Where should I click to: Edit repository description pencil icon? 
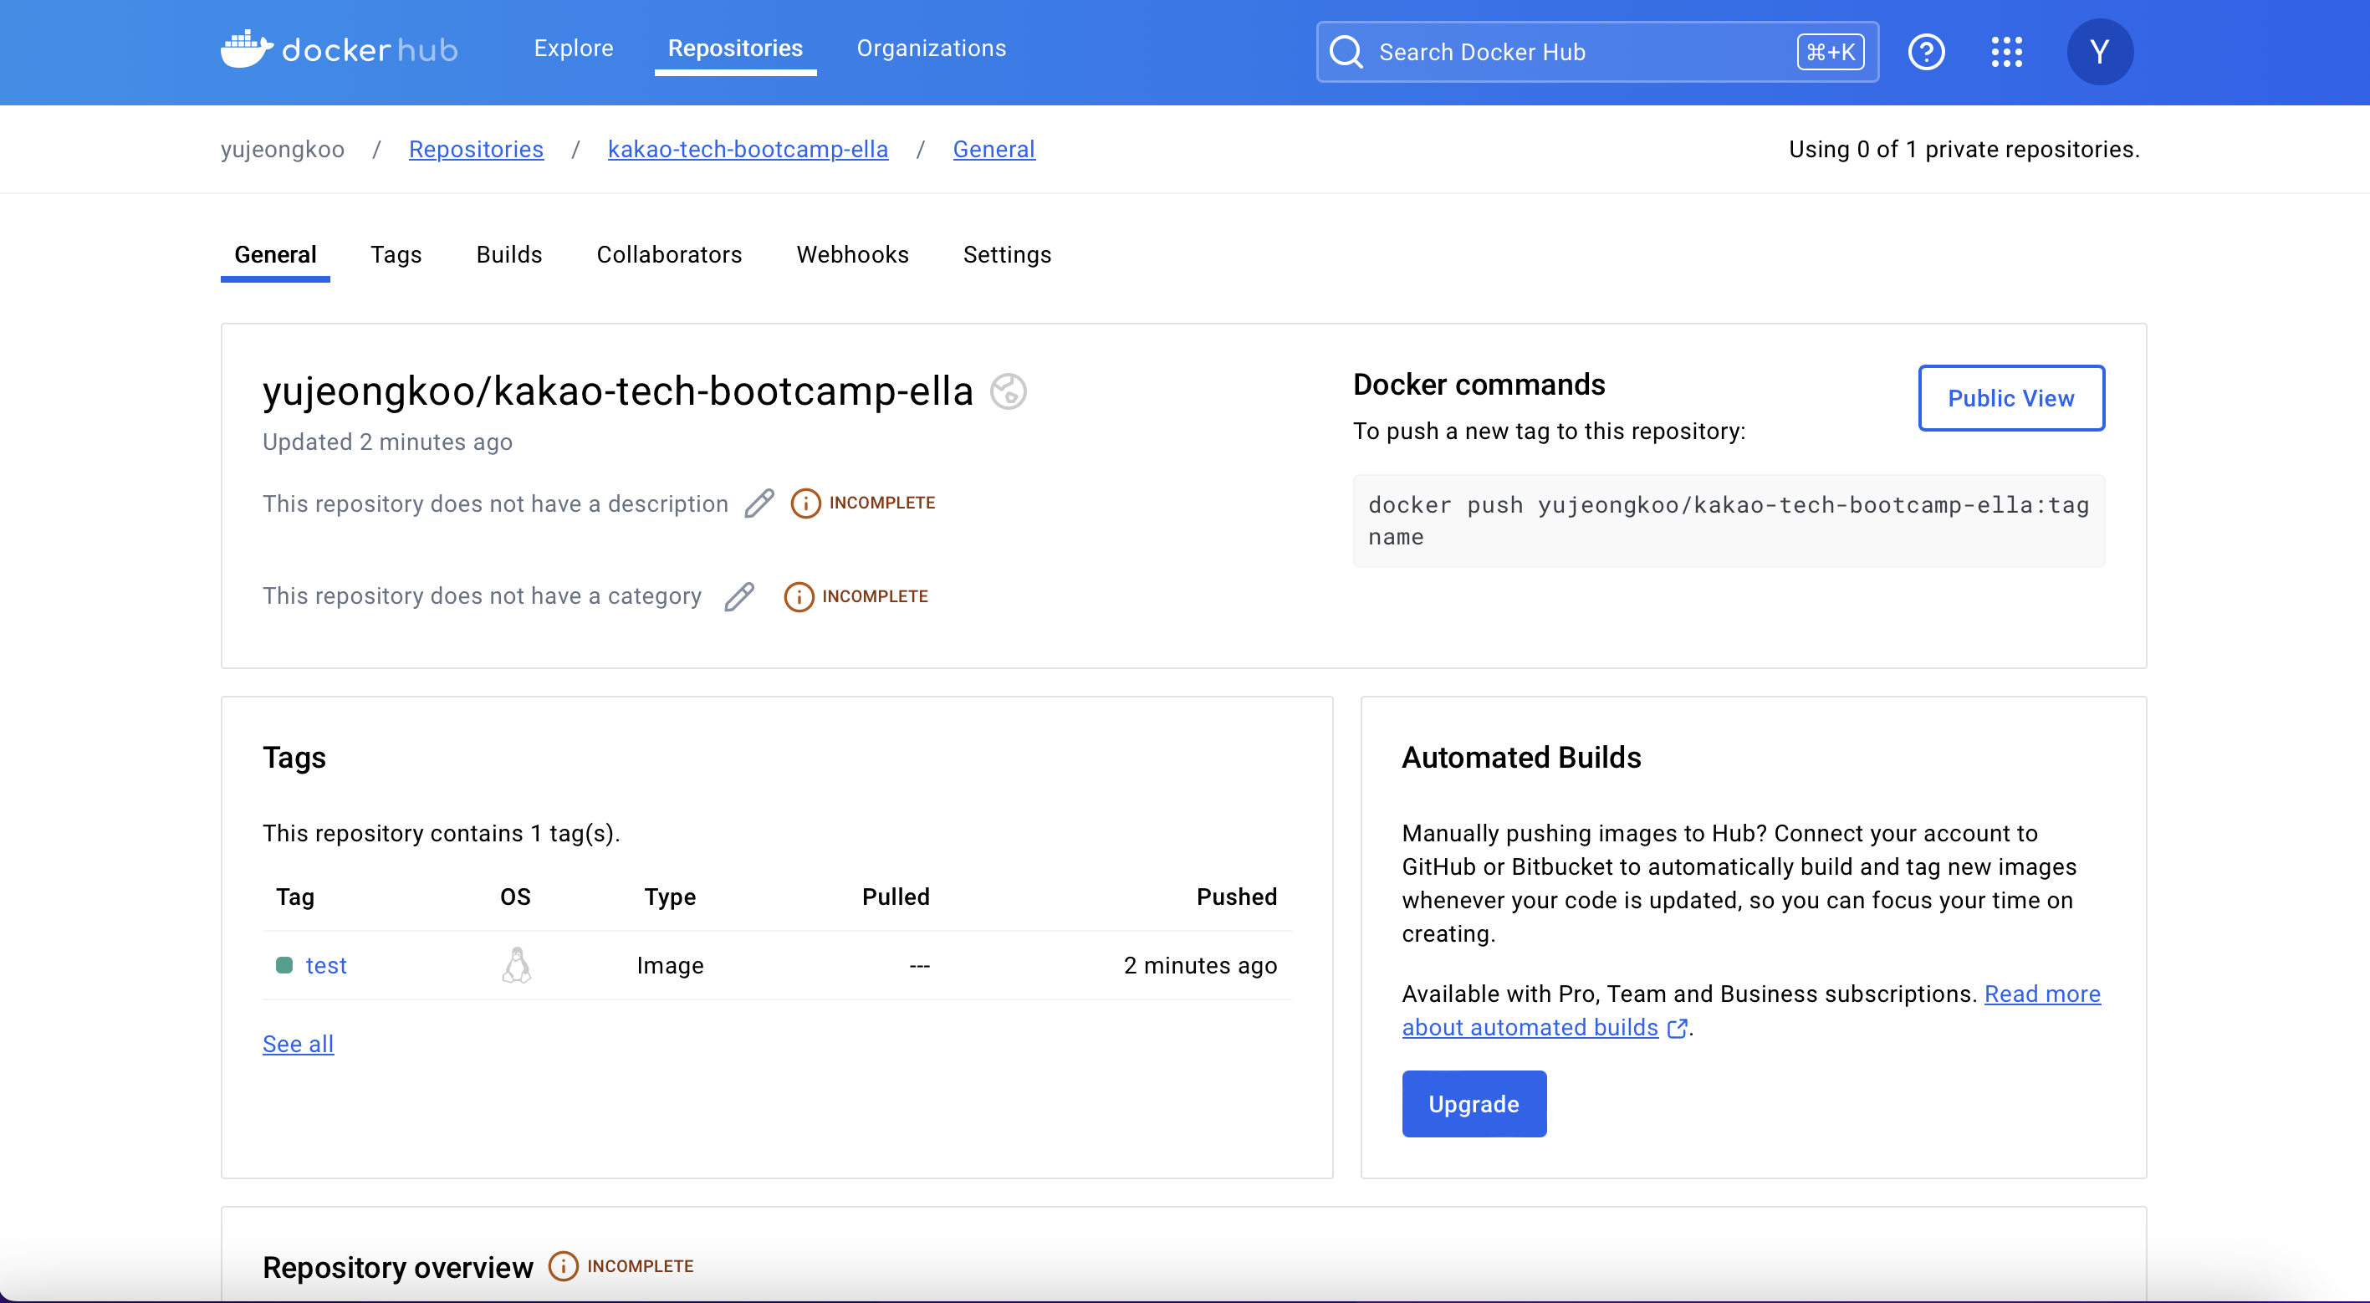pyautogui.click(x=759, y=503)
